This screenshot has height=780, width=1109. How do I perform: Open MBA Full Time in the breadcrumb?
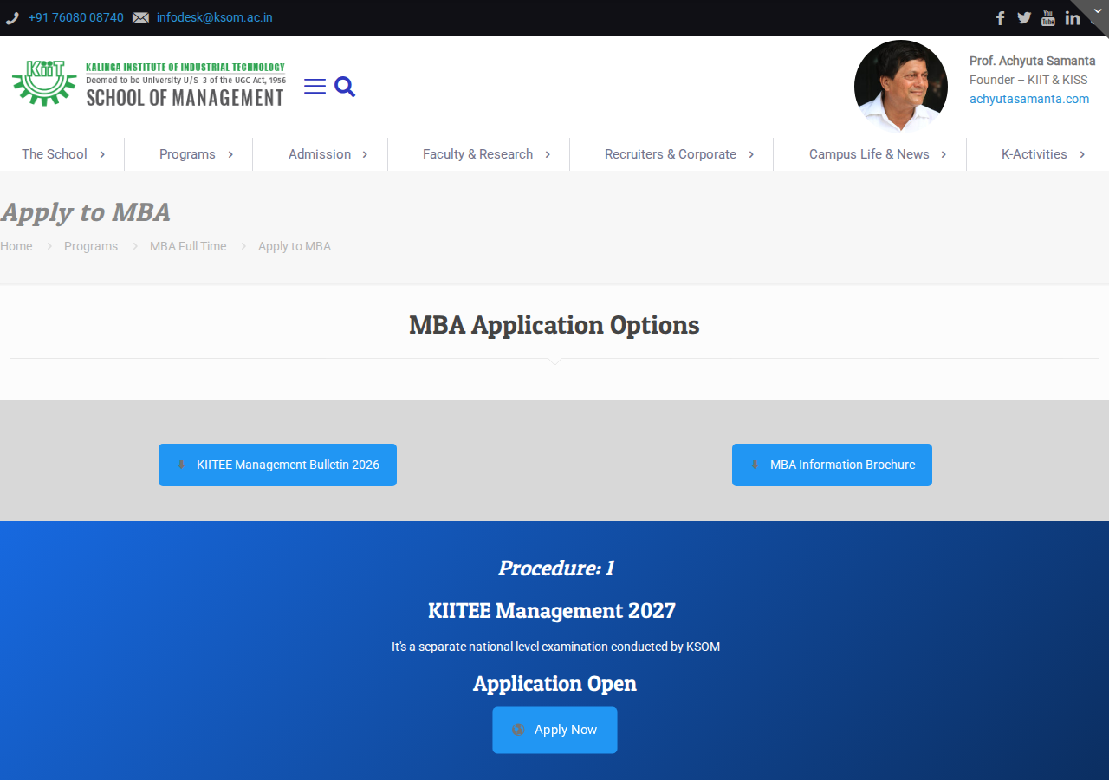[x=188, y=246]
